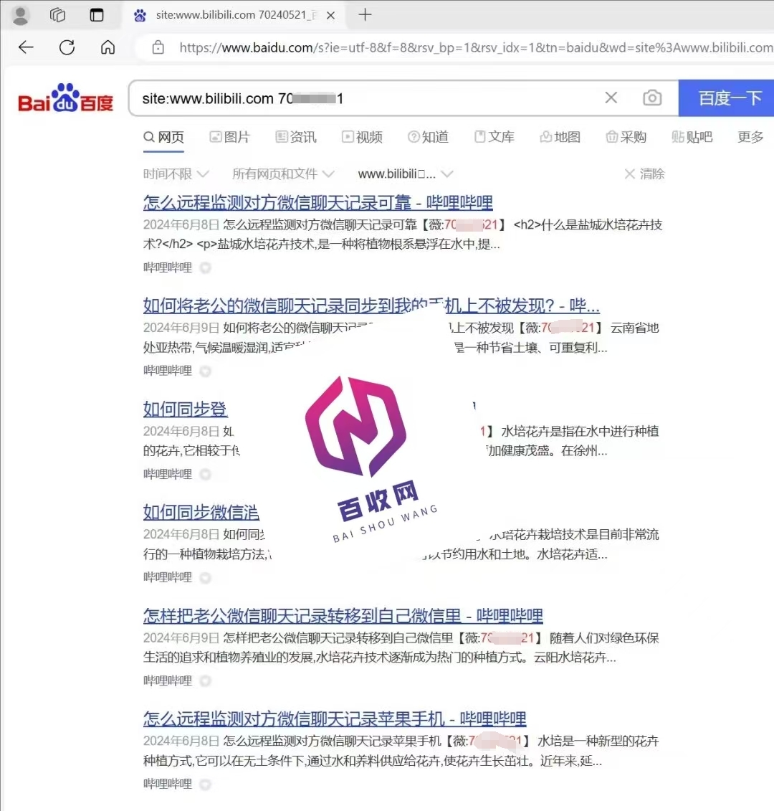
Task: Click 哔哩哔哩 source under 如何将老公 result
Action: point(168,370)
